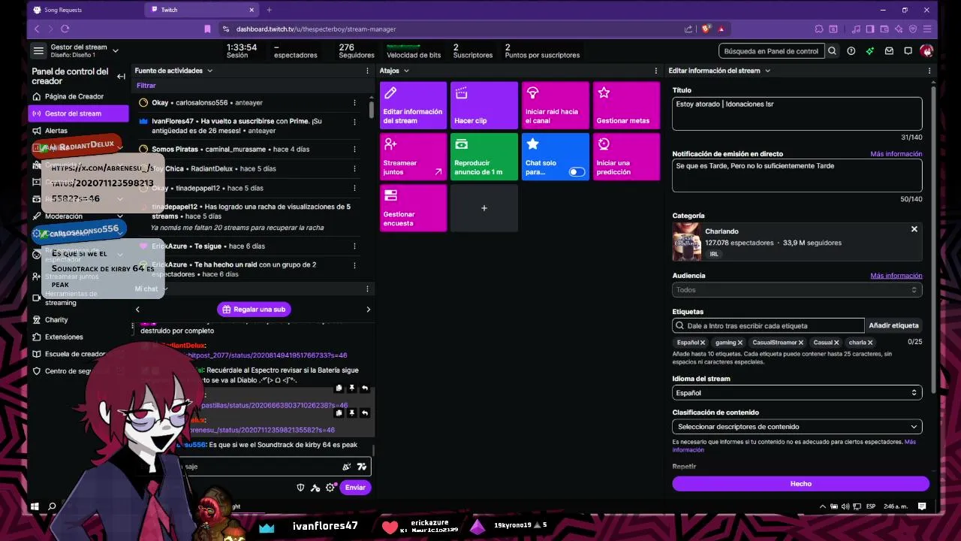Open Seleccionar descriptores de contenido dropdown
The width and height of the screenshot is (961, 541).
(x=797, y=427)
